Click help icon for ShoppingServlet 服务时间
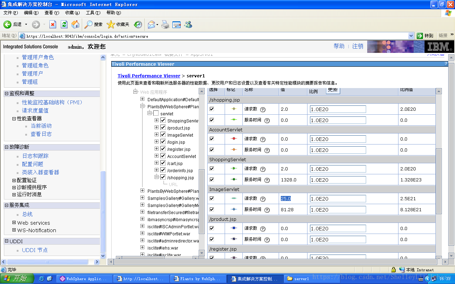 tap(267, 180)
